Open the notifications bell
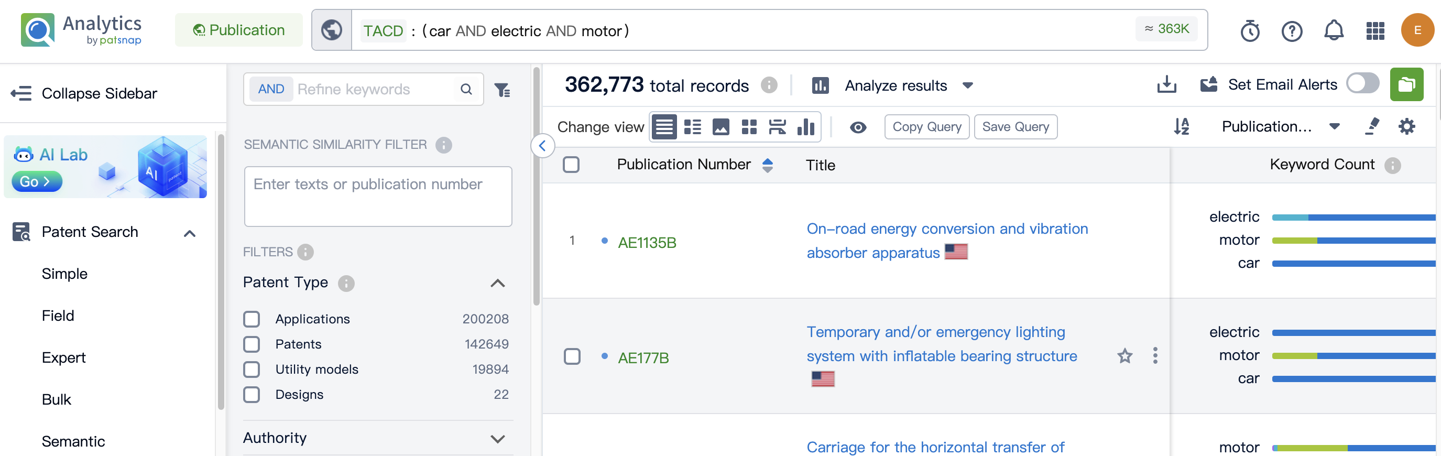 [x=1333, y=31]
